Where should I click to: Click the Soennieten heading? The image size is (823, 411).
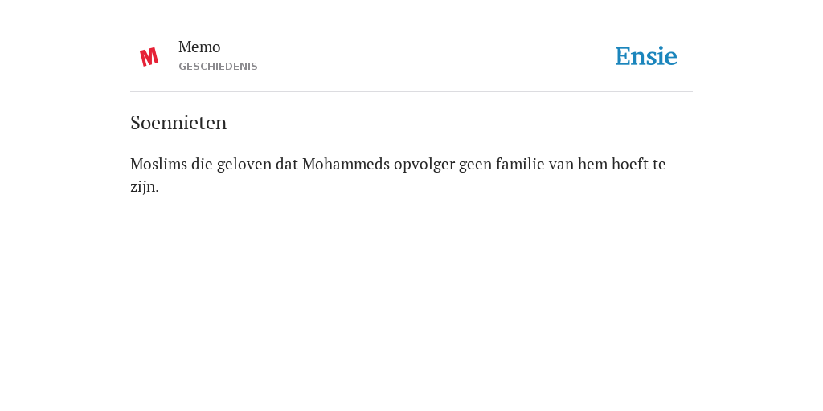(178, 123)
